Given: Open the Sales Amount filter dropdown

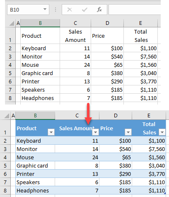Looking at the screenshot, I should click(x=95, y=132).
